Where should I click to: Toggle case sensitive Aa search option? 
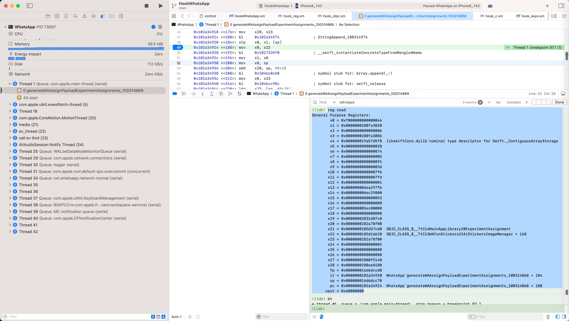tap(498, 102)
